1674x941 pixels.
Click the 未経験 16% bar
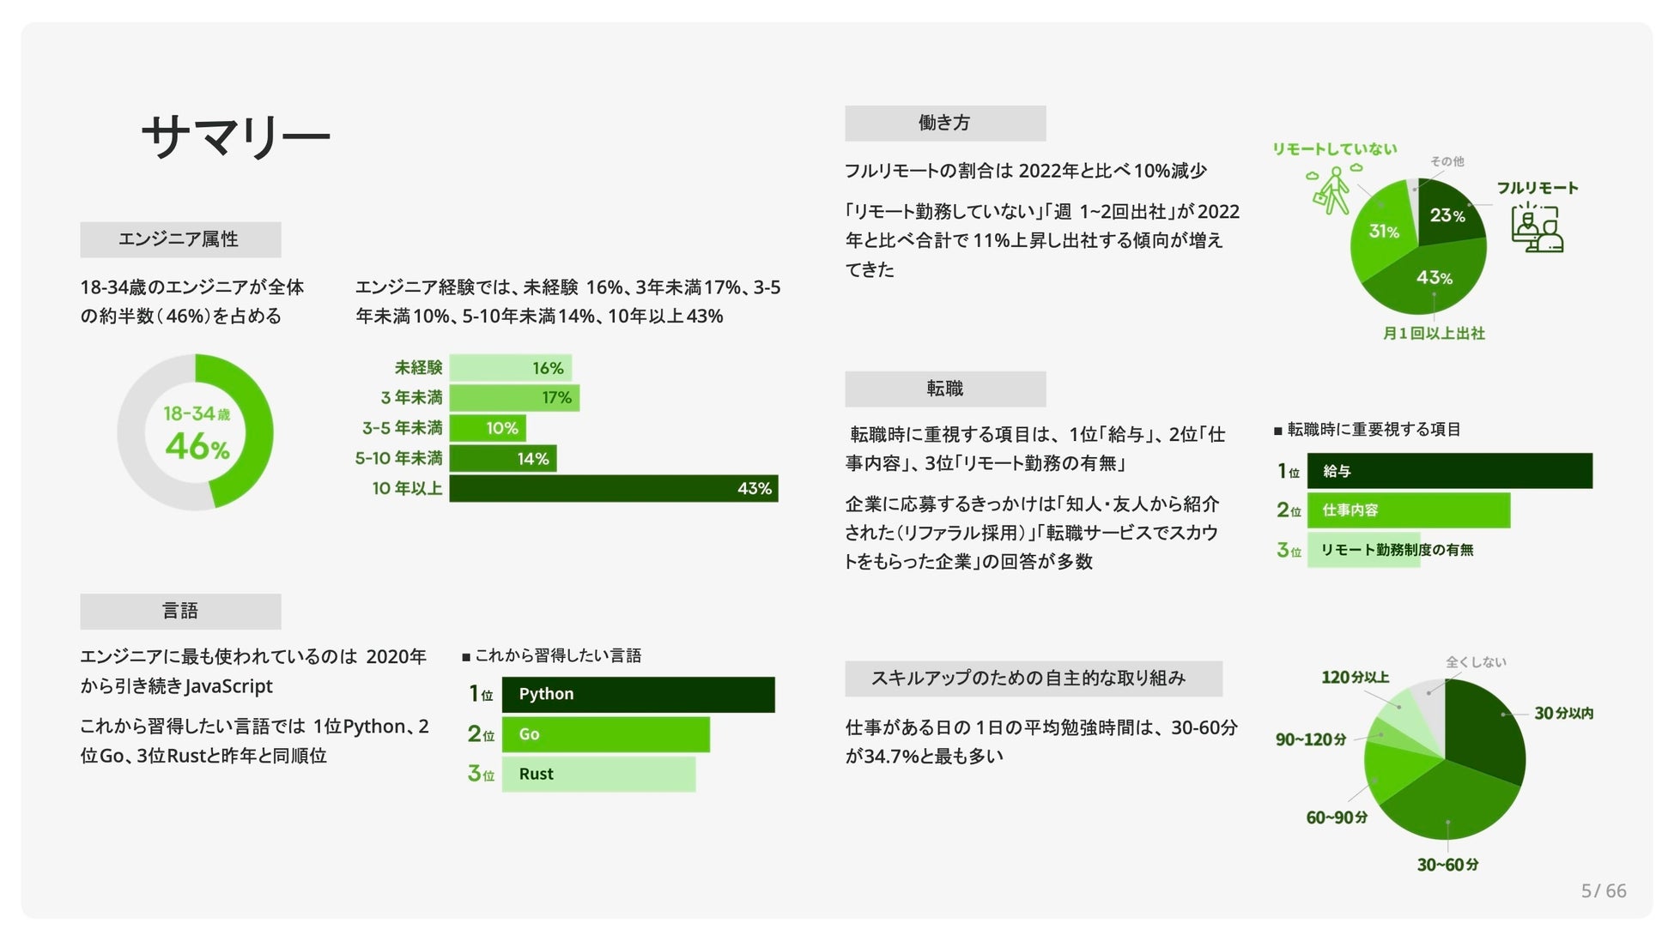click(510, 368)
